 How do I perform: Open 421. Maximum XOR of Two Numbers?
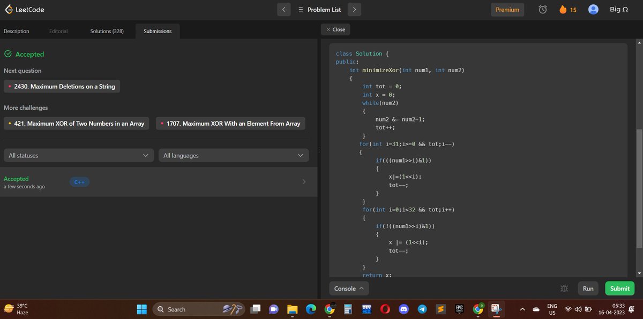(x=77, y=124)
